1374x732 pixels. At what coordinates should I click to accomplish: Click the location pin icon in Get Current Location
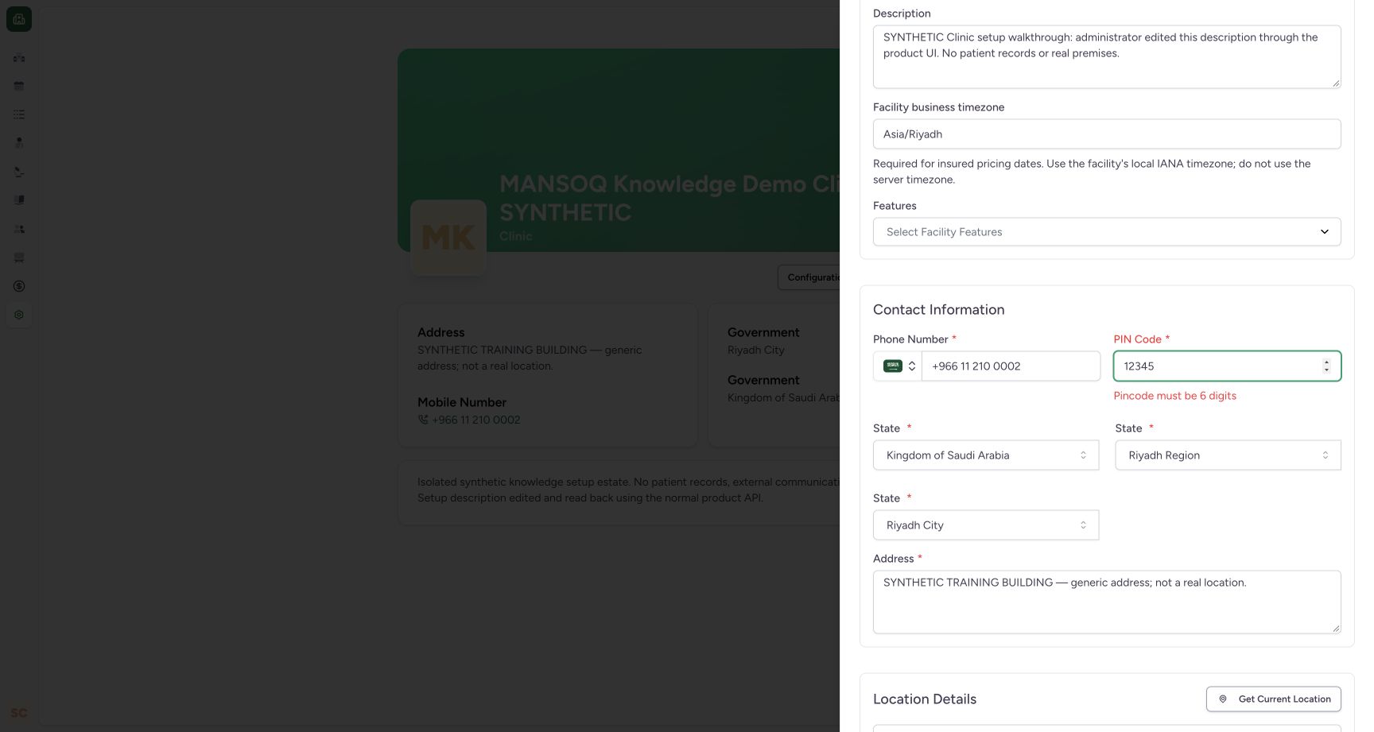[1223, 699]
